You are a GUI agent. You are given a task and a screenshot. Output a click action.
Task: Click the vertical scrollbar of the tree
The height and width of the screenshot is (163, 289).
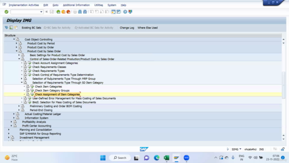coord(284,85)
